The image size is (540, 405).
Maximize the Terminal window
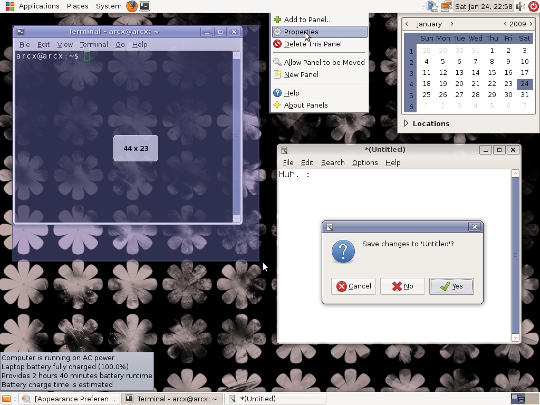tap(220, 32)
